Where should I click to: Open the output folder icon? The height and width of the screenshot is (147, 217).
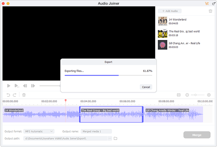coord(116,138)
